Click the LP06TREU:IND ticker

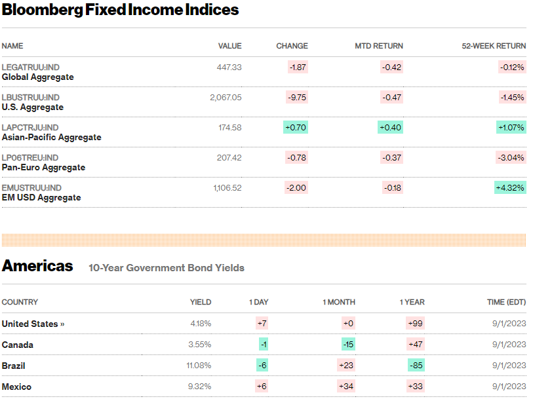30,158
